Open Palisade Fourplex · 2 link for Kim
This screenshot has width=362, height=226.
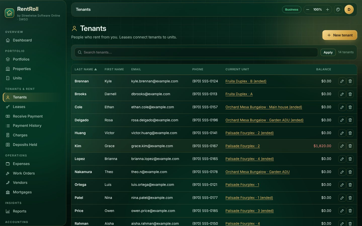pos(243,146)
